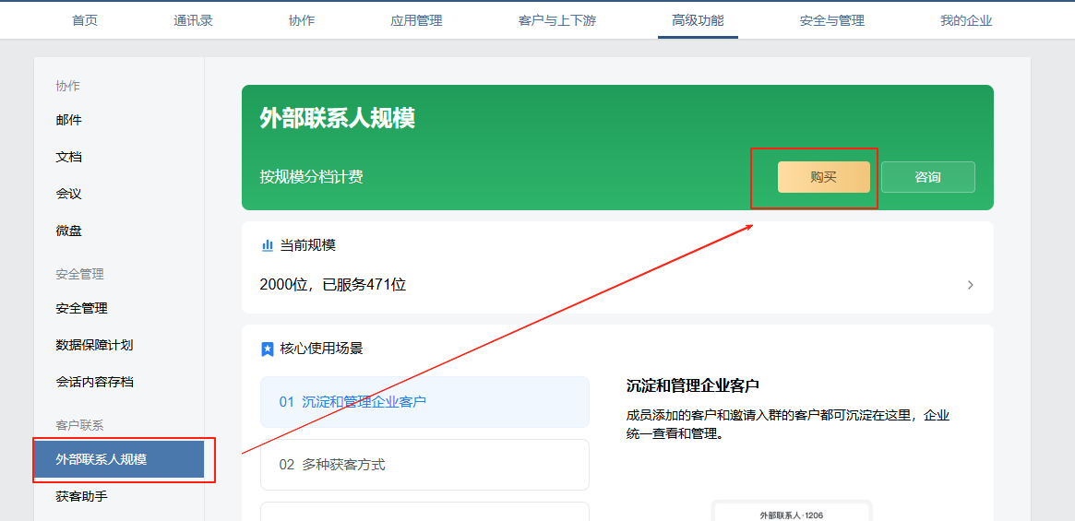Click the 当前规模 section title
Screen dimensions: 1075x521
tap(308, 244)
